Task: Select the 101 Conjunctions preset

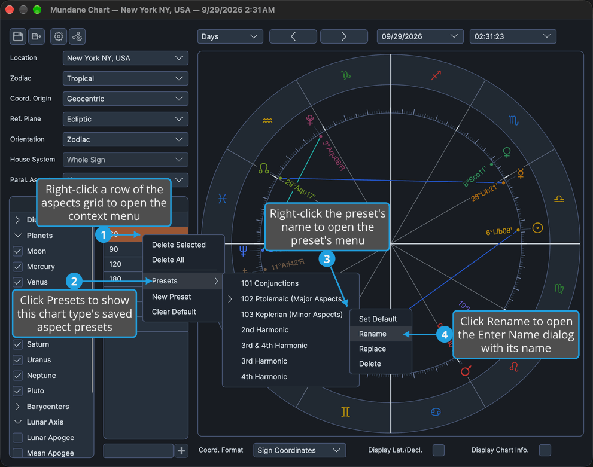Action: pos(290,283)
